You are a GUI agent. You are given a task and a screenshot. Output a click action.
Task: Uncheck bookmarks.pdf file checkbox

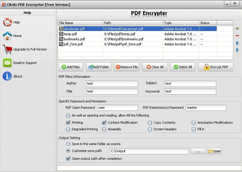(x=61, y=39)
